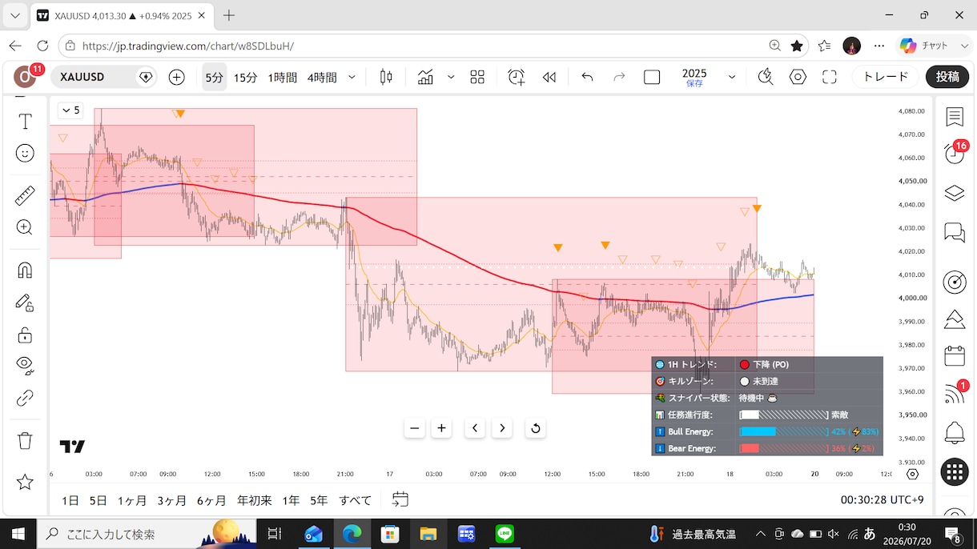The height and width of the screenshot is (549, 977).
Task: Select the ruler Measure tool
Action: pos(25,196)
